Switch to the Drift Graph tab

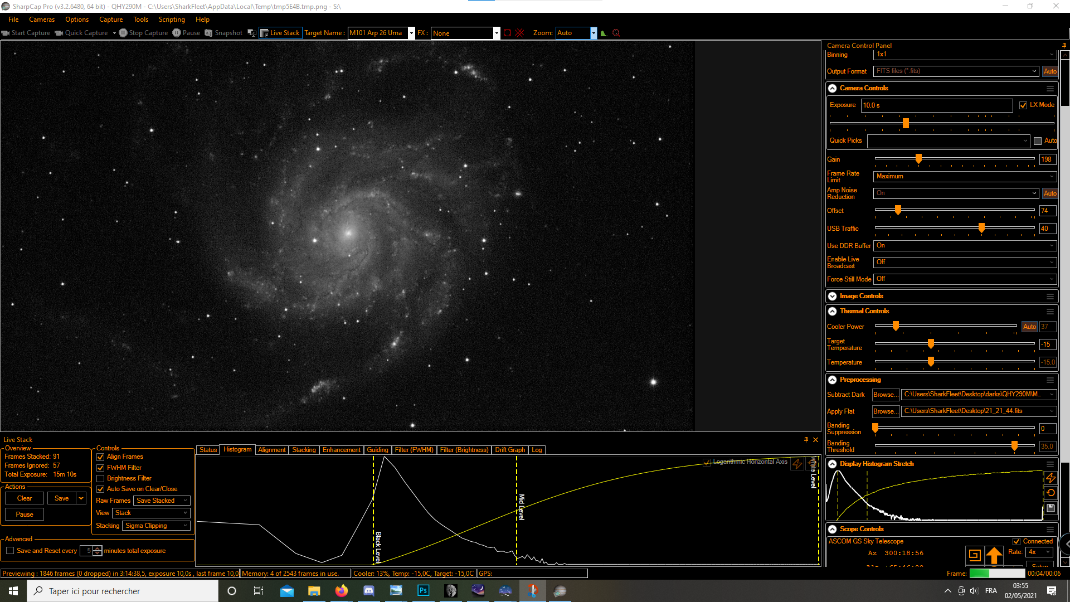[510, 450]
